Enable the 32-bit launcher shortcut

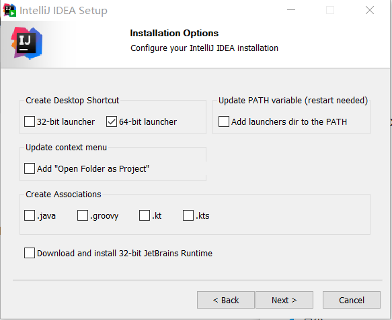tap(30, 121)
